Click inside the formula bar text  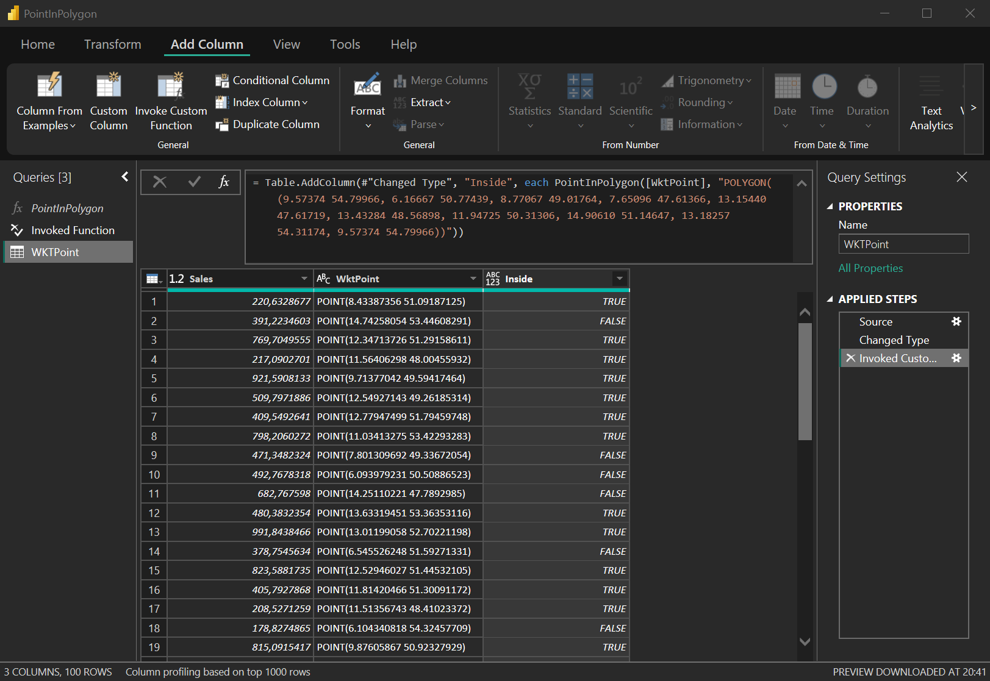tap(519, 217)
